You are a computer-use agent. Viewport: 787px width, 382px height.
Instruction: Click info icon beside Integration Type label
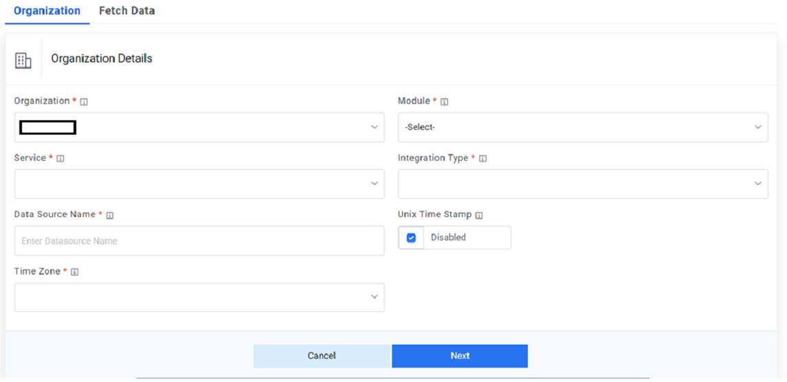[483, 159]
